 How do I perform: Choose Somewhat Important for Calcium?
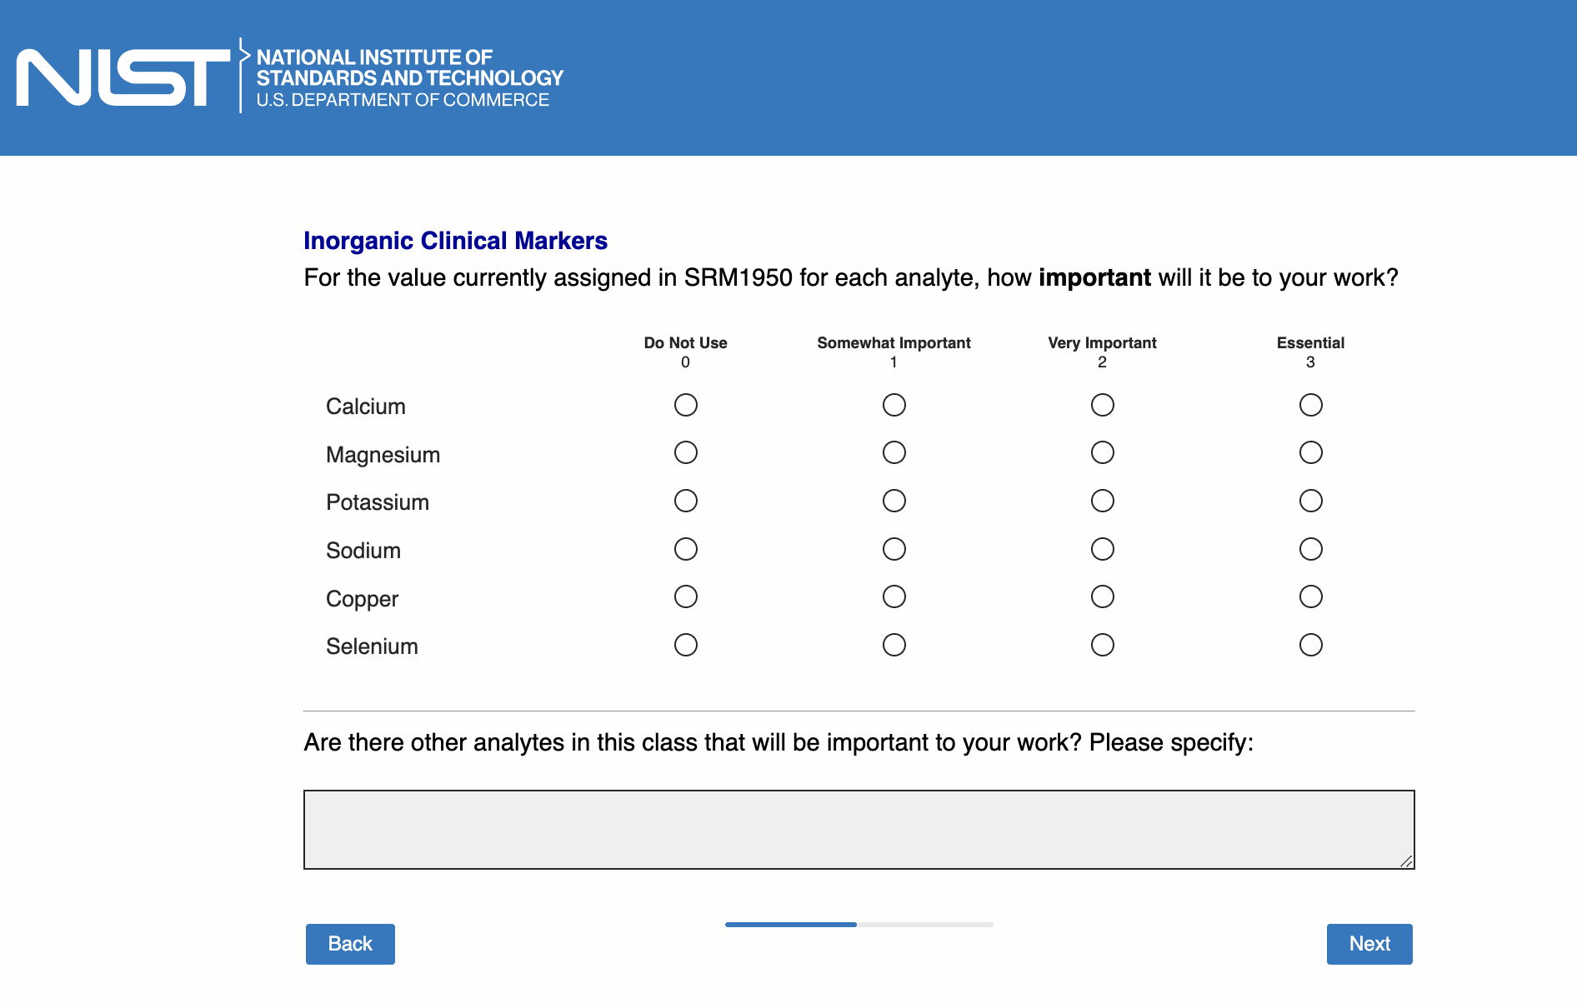(894, 405)
